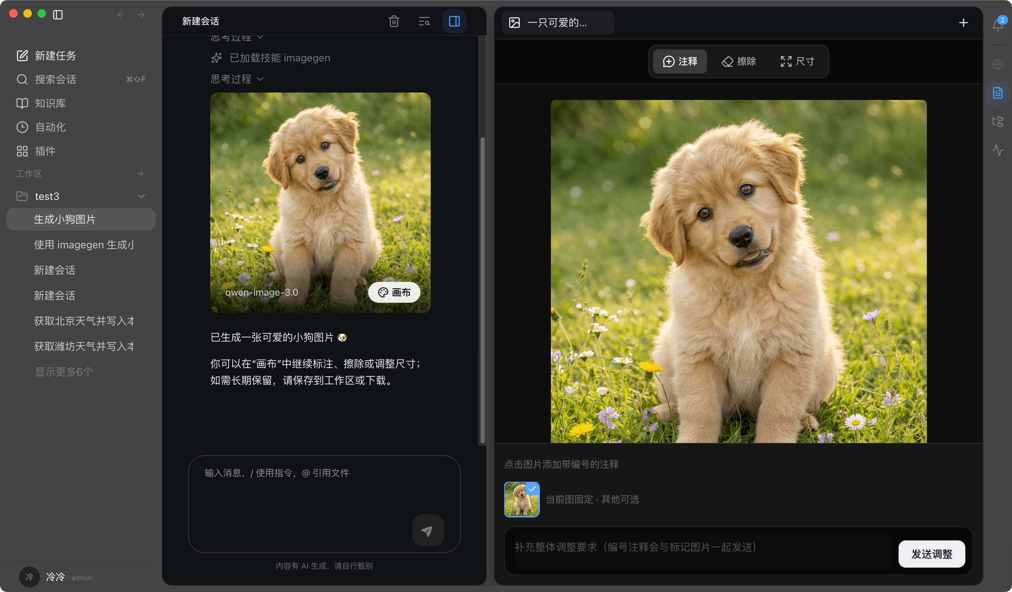Open the 自动化 automation page

pos(80,127)
